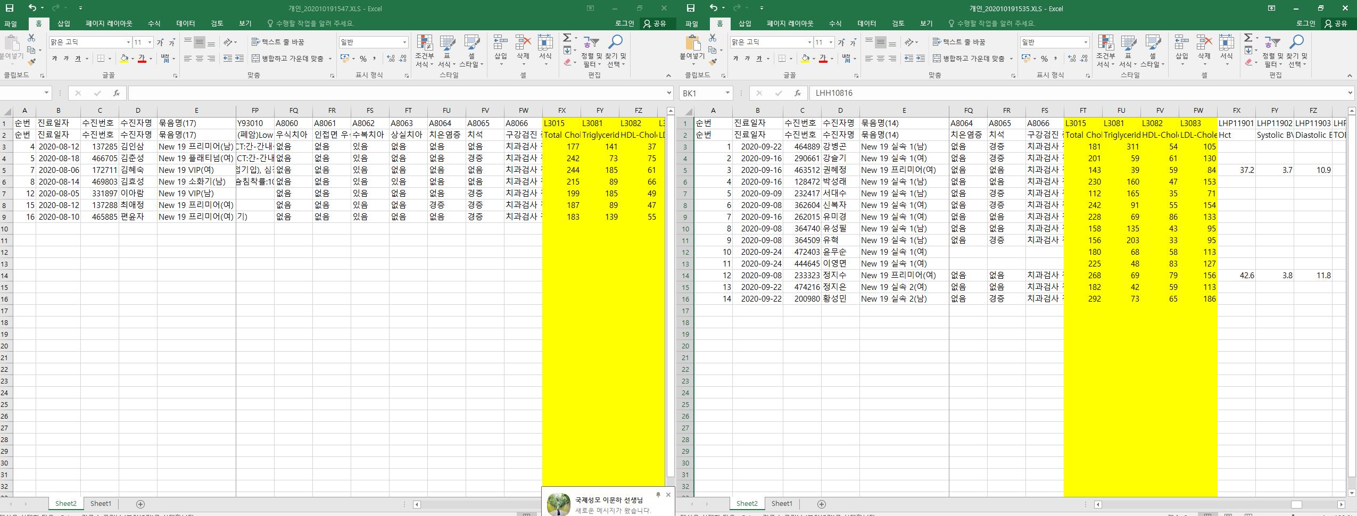The height and width of the screenshot is (516, 1357).
Task: Click the 공유 share button in right window
Action: [1337, 23]
